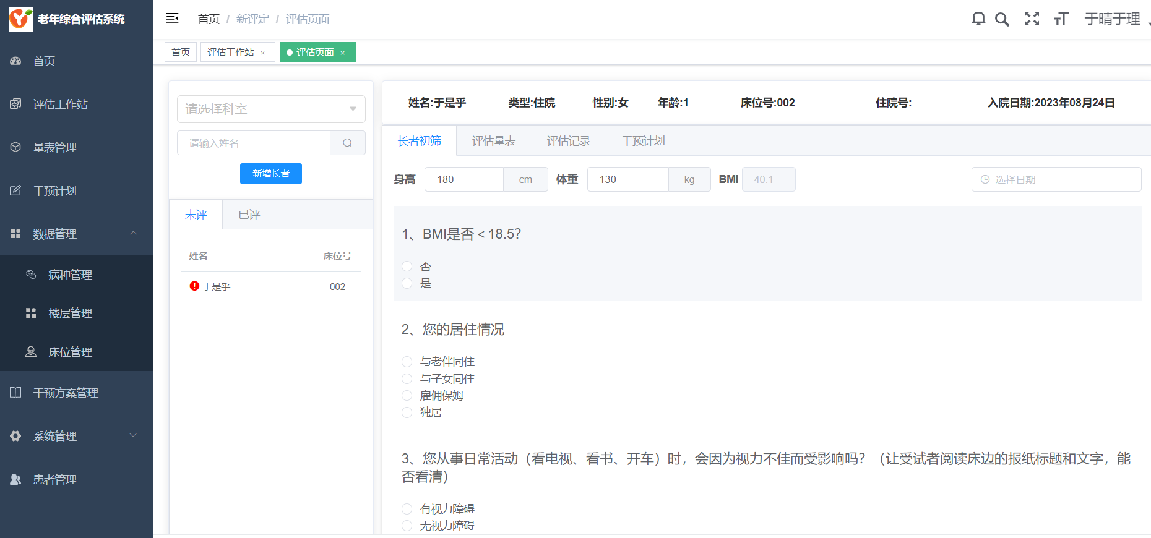Open 床位管理 from sidebar

tap(70, 352)
